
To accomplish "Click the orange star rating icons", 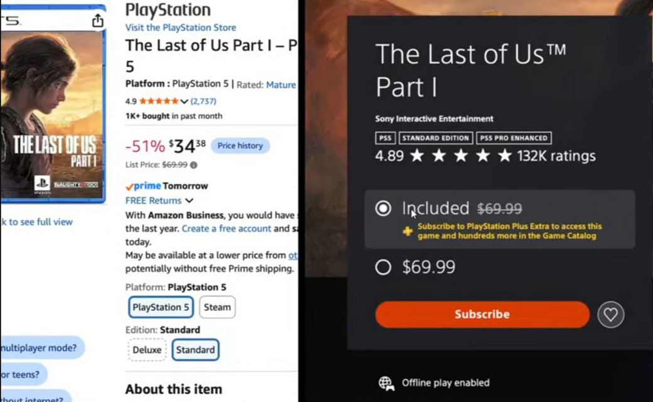I will tap(158, 101).
